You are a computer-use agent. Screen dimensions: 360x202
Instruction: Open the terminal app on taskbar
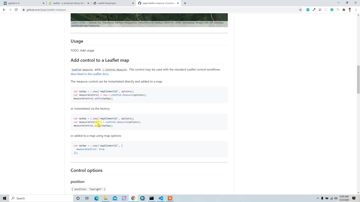point(151,198)
